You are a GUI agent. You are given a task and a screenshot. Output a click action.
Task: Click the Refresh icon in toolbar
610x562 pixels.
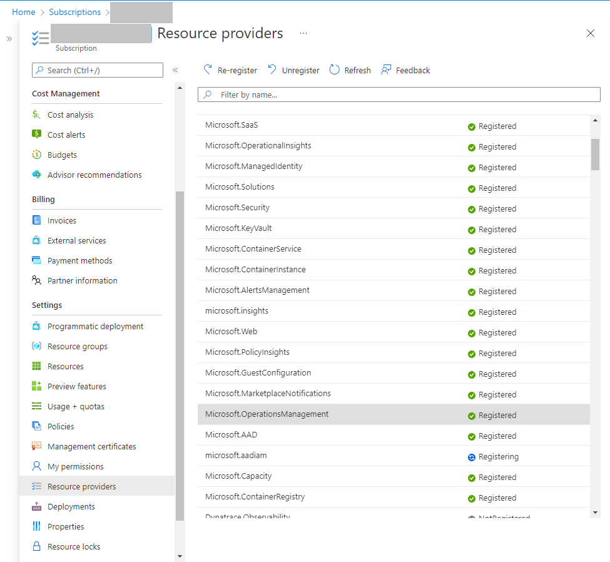[335, 70]
